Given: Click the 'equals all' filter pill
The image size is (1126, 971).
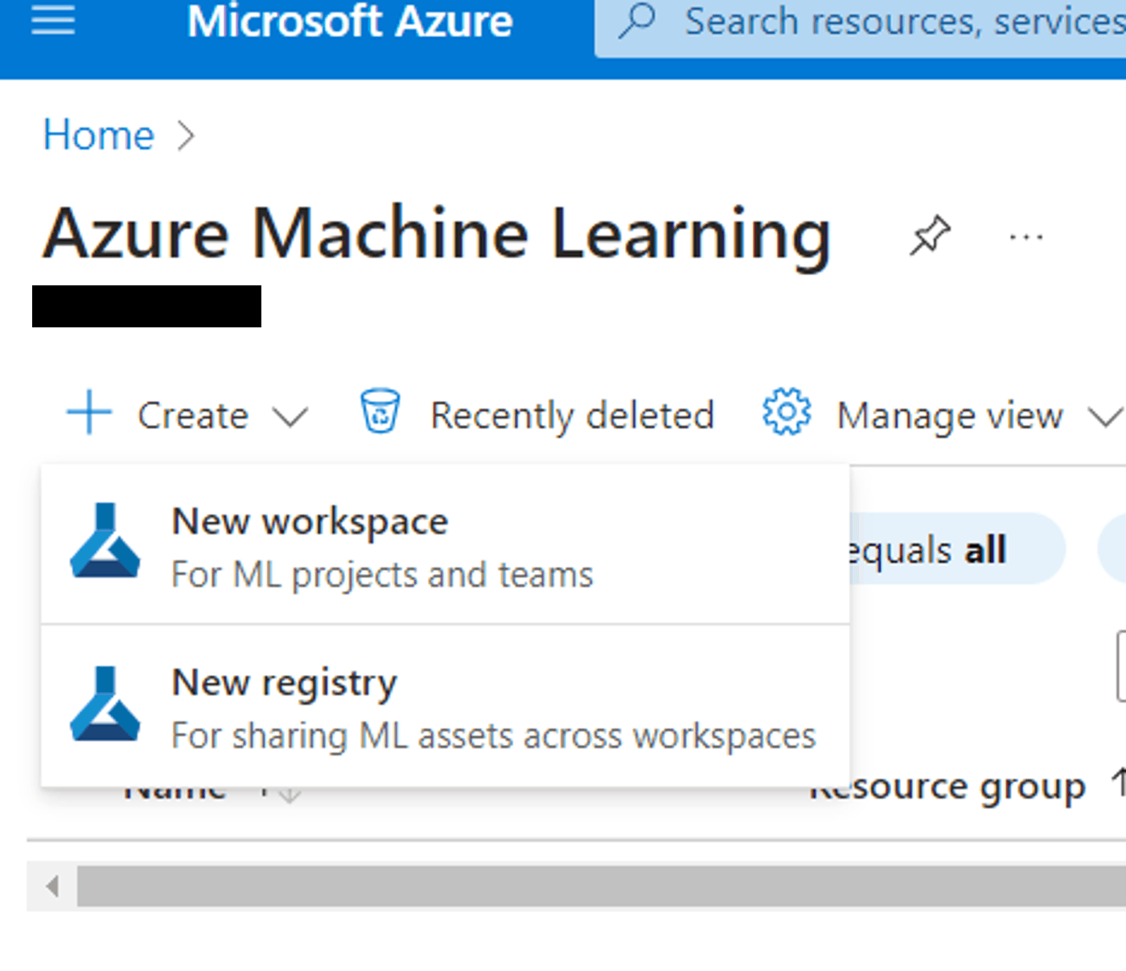Looking at the screenshot, I should [957, 549].
